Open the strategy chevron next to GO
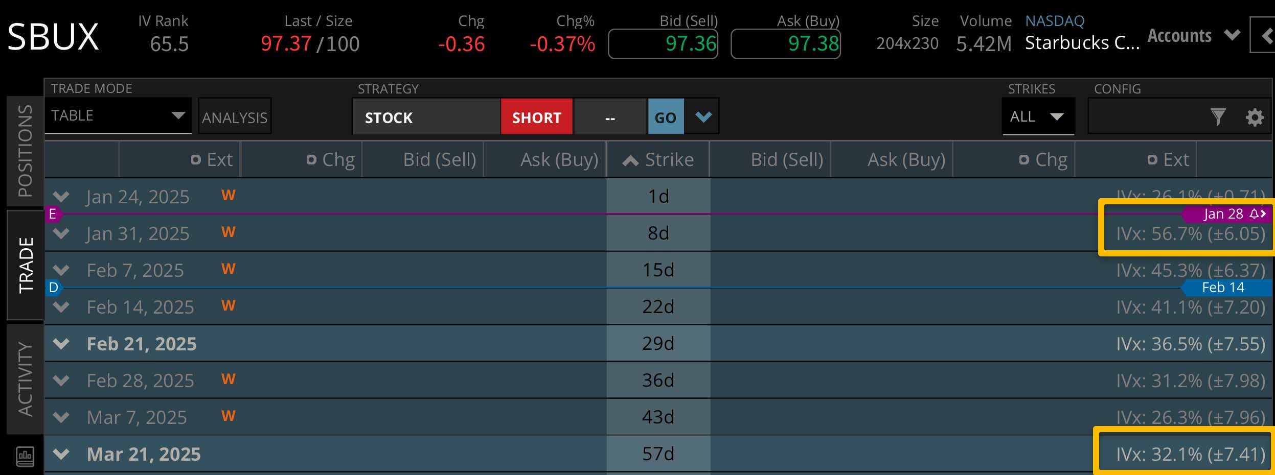Screen dimensions: 1275x475 tap(703, 116)
